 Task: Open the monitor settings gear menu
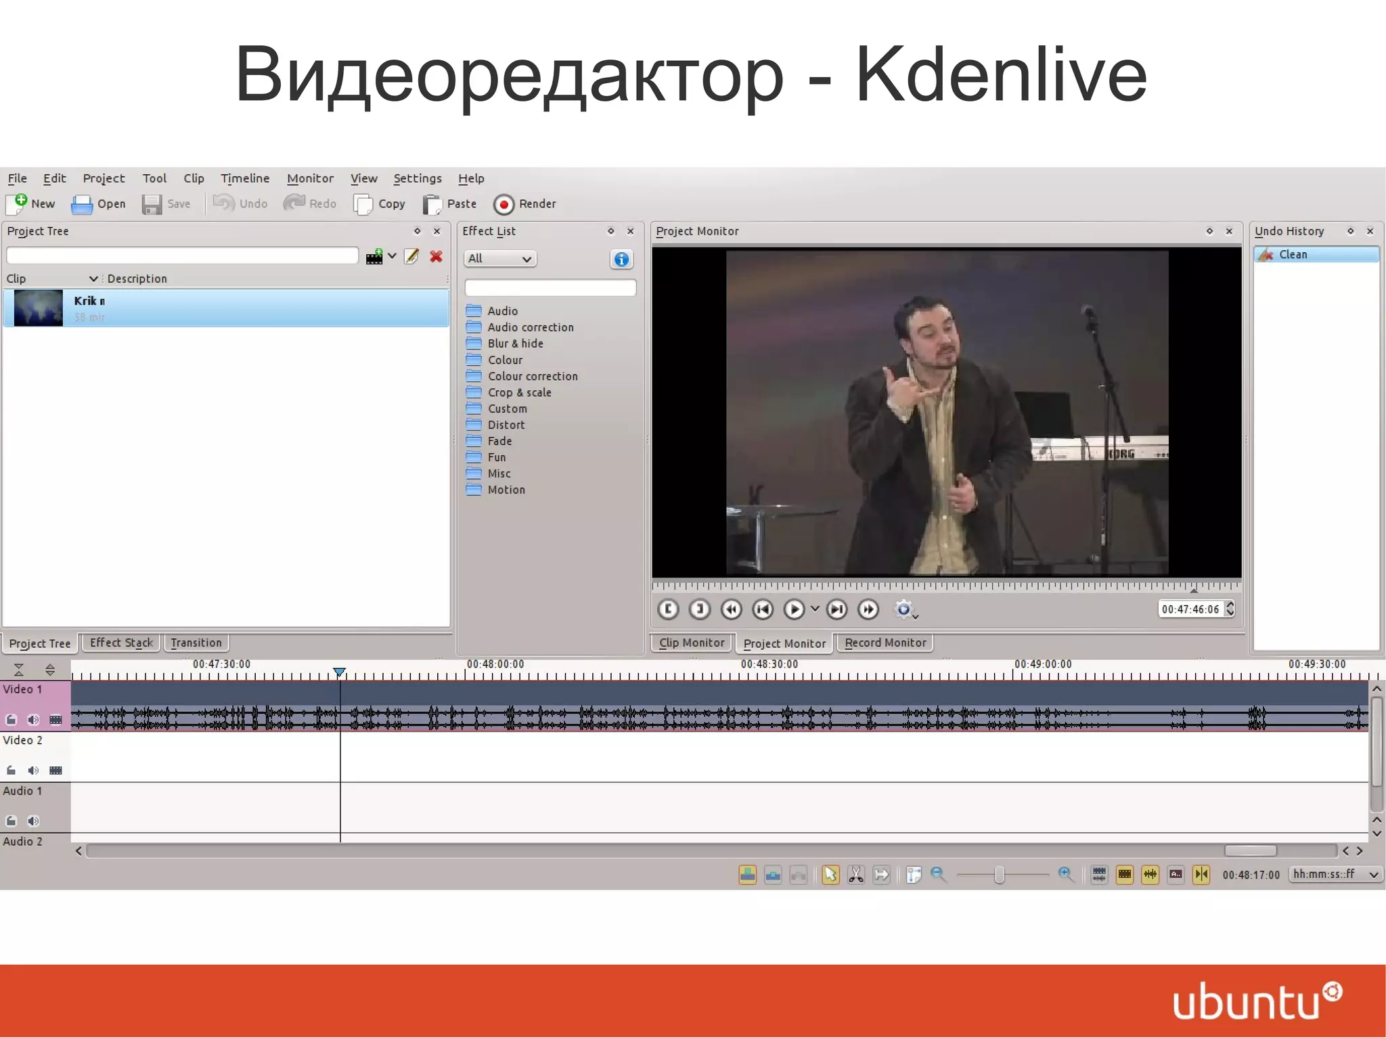click(905, 609)
